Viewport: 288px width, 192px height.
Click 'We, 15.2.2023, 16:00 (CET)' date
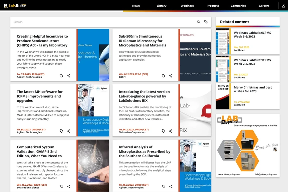coord(32,185)
